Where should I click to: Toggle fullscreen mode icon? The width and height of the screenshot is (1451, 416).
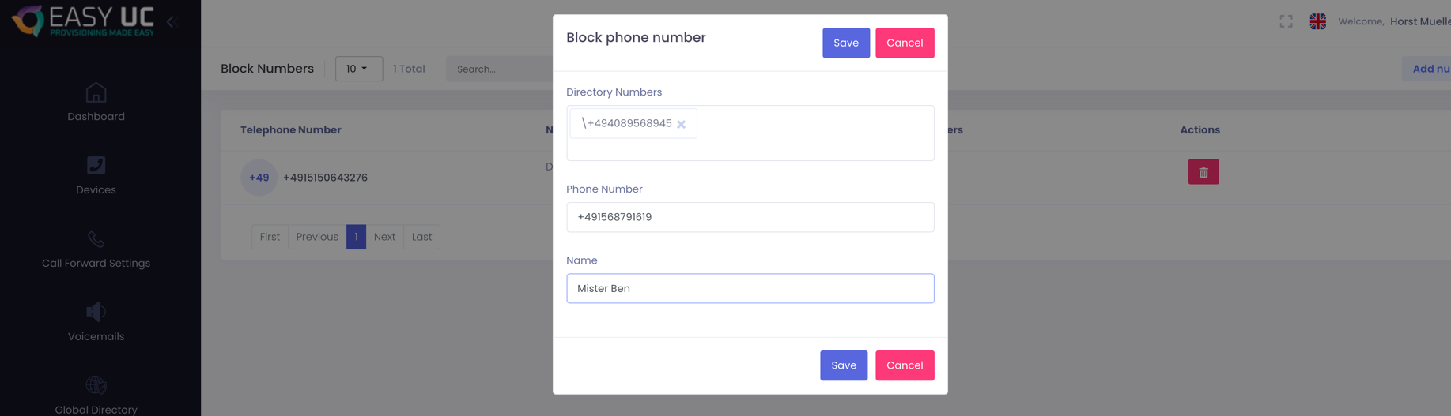[x=1287, y=21]
